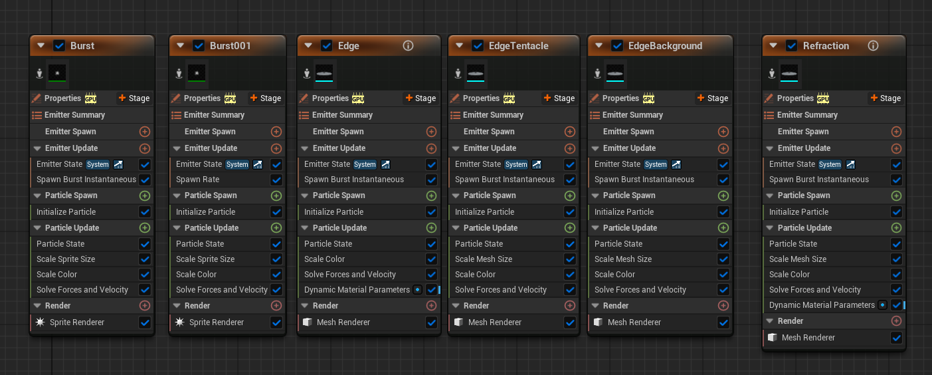Add a Stage to Refraction emitter
This screenshot has width=932, height=375.
(x=885, y=98)
